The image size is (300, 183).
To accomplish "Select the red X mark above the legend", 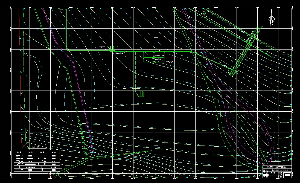I will point(24,147).
